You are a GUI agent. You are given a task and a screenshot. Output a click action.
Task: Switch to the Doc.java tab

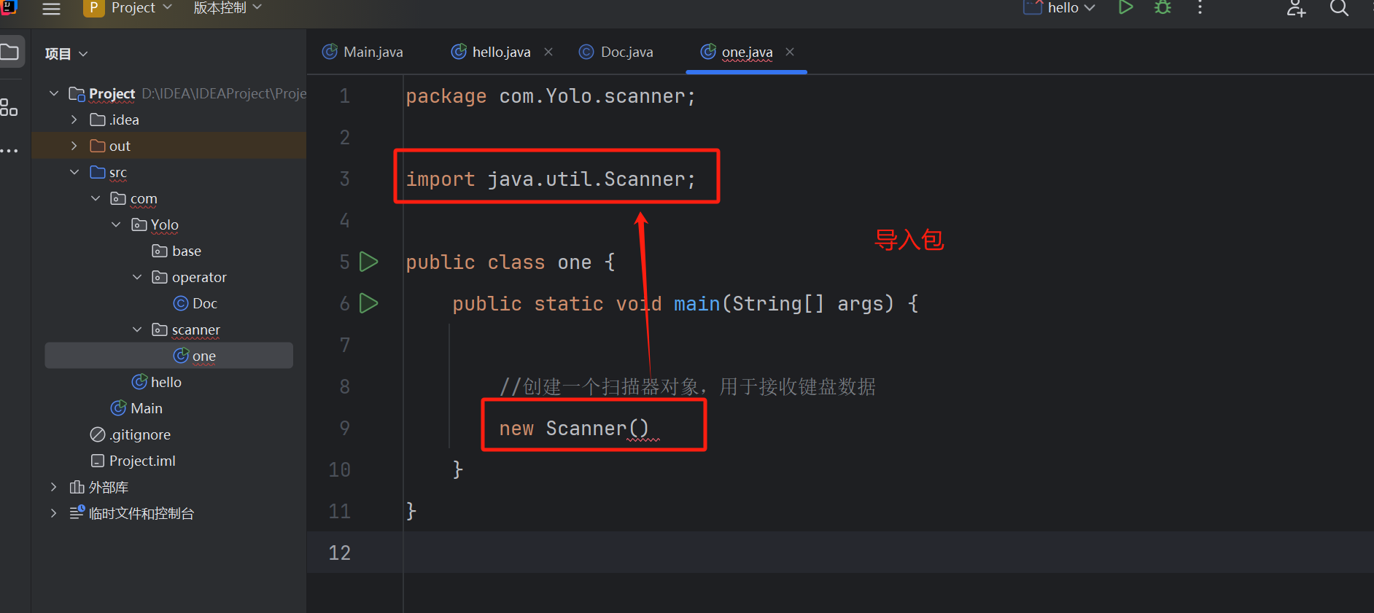(617, 52)
